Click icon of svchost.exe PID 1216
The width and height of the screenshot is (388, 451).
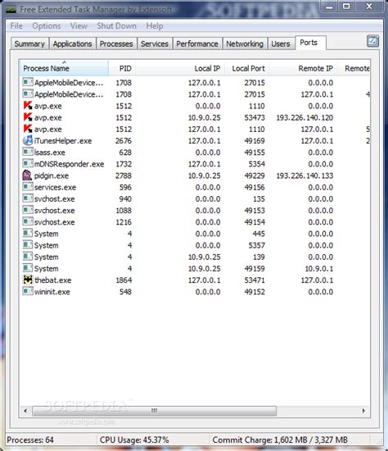click(28, 221)
